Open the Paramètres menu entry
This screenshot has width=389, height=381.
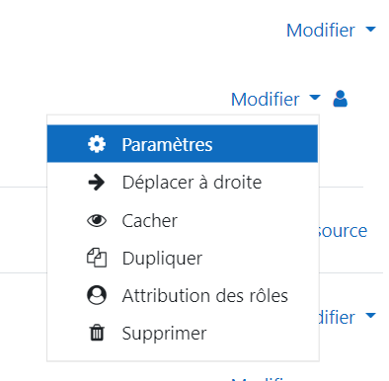point(183,144)
